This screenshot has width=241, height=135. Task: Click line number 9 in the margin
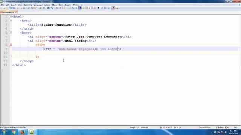point(6,49)
